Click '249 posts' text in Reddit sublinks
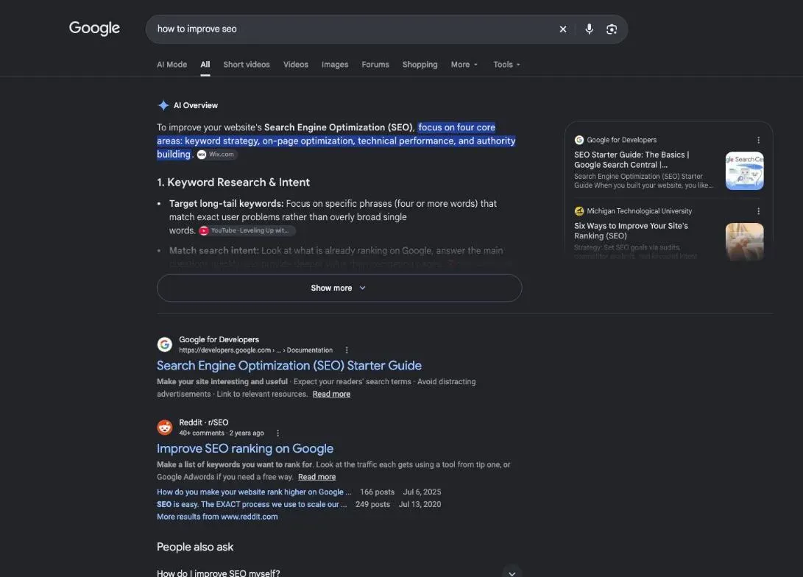 pos(372,504)
